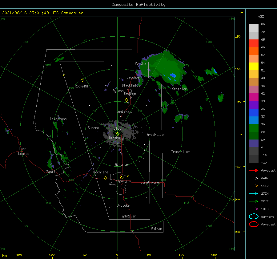The width and height of the screenshot is (277, 259).
Task: Click the Drumheller label
Action: tap(180, 152)
